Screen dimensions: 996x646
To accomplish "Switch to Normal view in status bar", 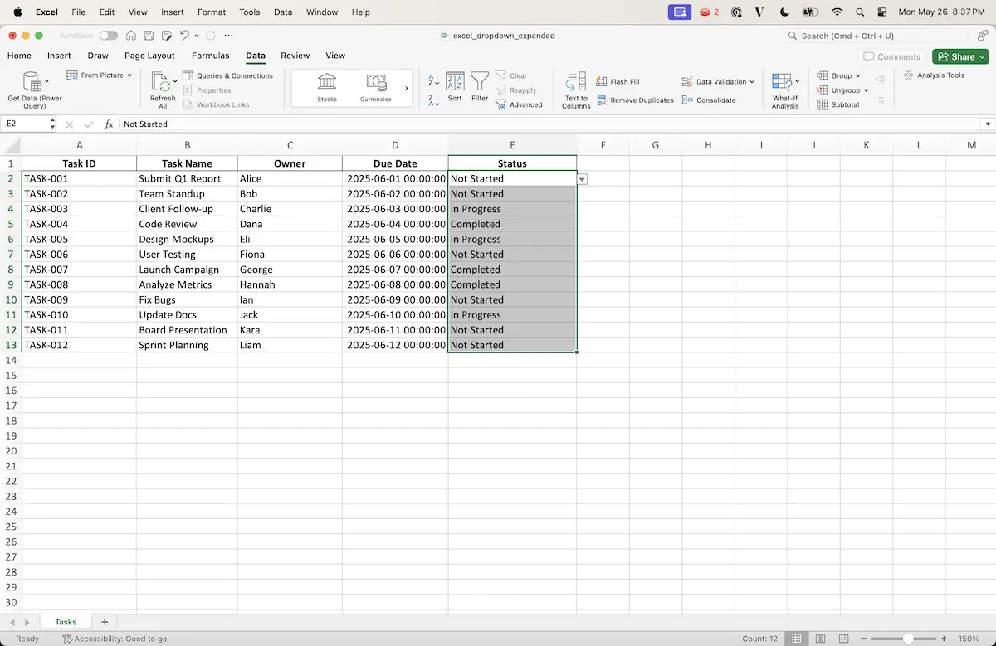I will point(797,639).
